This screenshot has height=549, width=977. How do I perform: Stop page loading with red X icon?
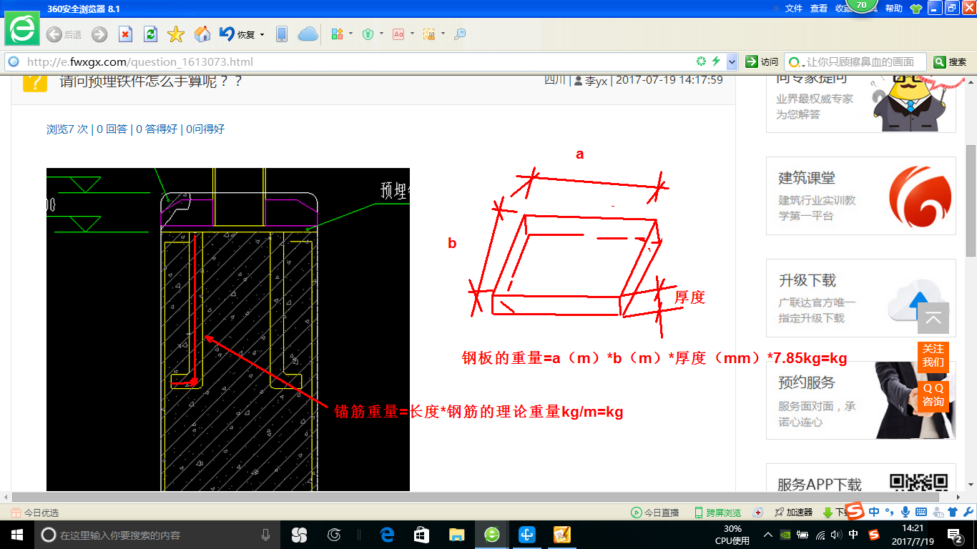125,34
